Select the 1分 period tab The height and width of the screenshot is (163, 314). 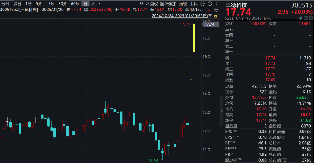28,3
